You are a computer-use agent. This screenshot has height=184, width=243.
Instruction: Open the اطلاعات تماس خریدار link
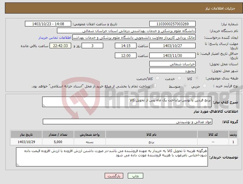pos(55,38)
